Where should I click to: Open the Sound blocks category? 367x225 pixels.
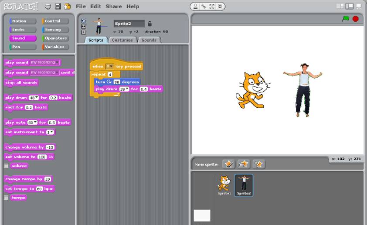23,38
